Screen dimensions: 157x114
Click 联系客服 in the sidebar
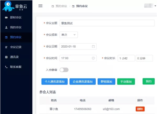[x=15, y=67]
